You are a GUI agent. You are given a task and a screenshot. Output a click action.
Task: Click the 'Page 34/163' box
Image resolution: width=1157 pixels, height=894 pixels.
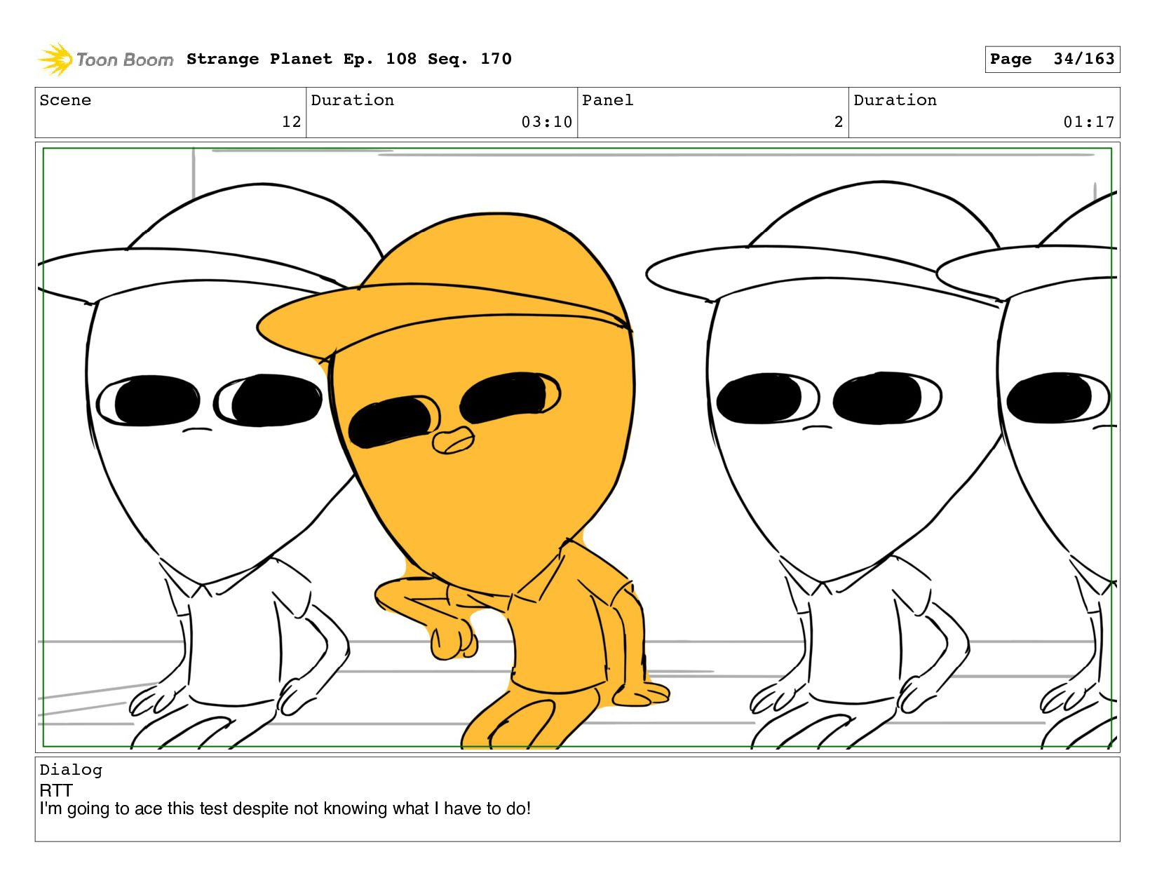click(x=1052, y=60)
